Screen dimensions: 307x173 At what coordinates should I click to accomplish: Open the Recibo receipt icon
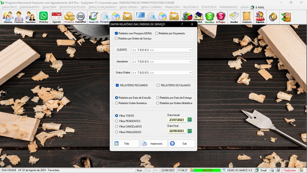234,17
